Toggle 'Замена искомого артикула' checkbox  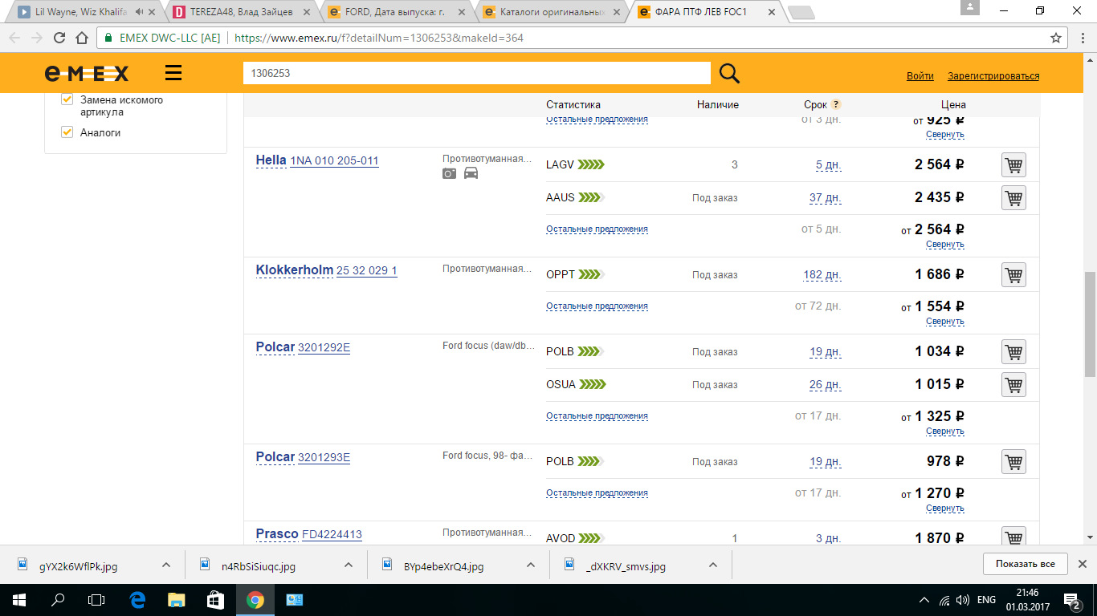pos(67,100)
